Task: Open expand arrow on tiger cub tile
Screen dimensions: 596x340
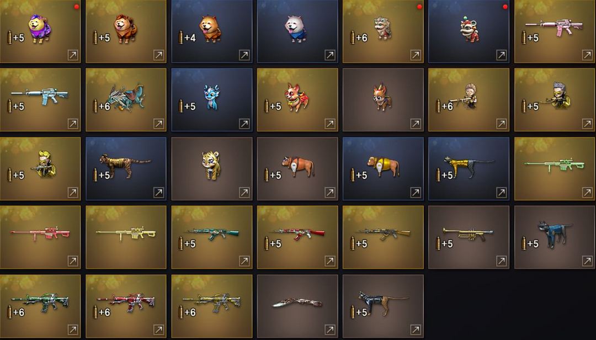Action: [x=244, y=193]
